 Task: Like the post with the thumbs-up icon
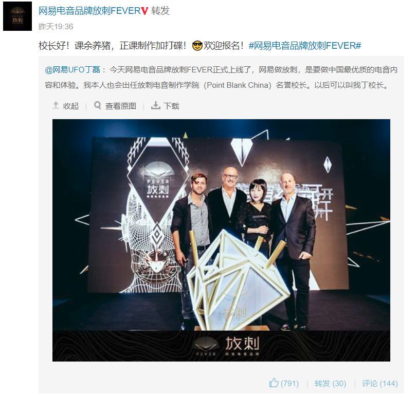coord(274,383)
